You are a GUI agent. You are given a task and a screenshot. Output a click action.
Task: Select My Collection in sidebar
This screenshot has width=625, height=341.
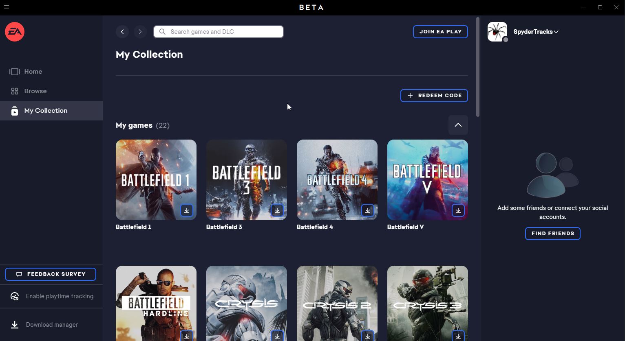coord(51,111)
